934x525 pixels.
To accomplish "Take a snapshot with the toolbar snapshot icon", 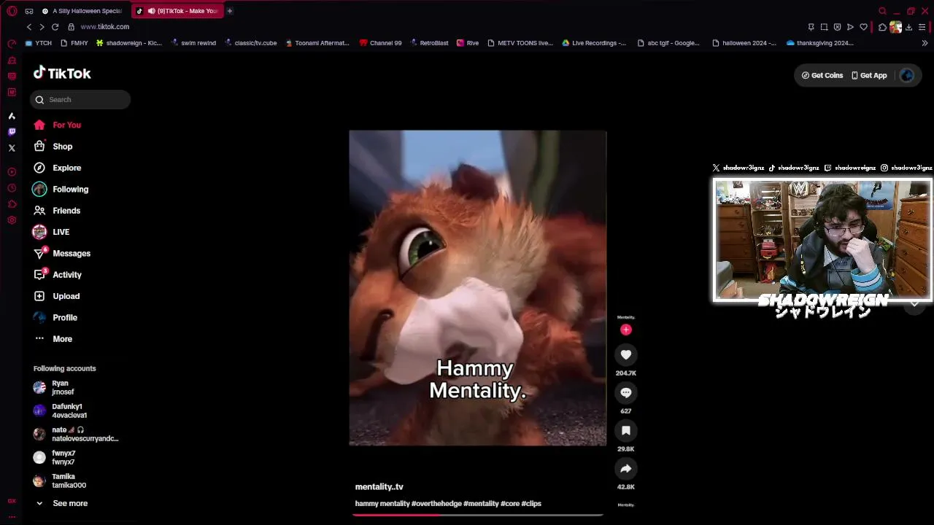I will click(x=825, y=27).
